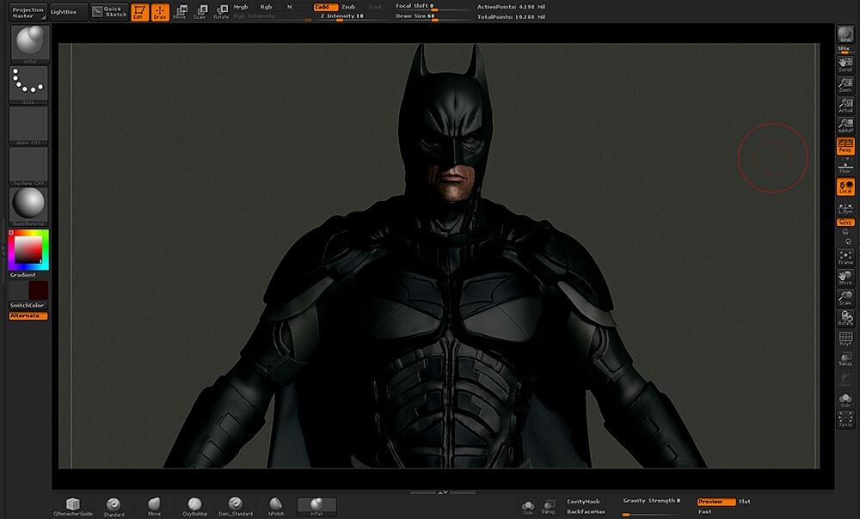Select the Rotate transform icon in top shelf
Screen dimensions: 860x519
pos(221,13)
